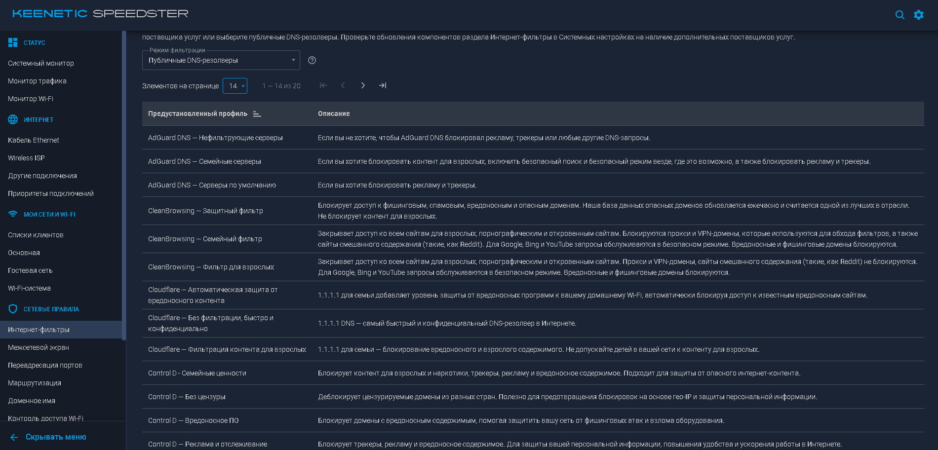
Task: Open Приоритеты подключений menu item
Action: point(51,193)
